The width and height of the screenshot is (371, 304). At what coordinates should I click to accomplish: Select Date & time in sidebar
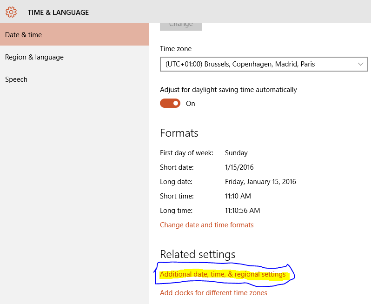(x=74, y=34)
